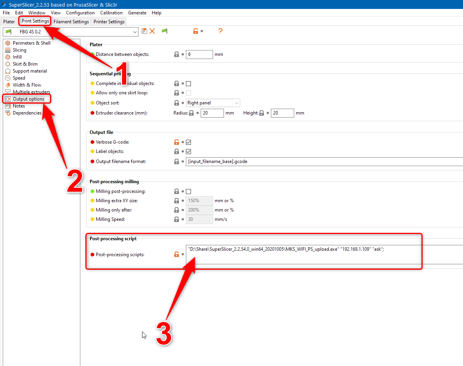Click the save preset floppy icon
463x366 pixels.
pos(144,31)
